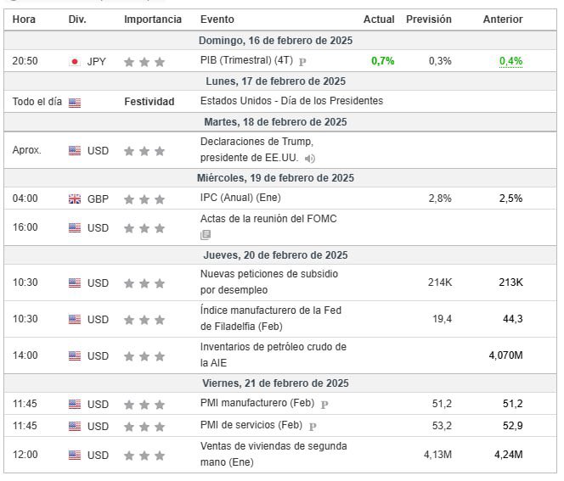
Task: Click the Anterior column header
Action: pos(503,19)
